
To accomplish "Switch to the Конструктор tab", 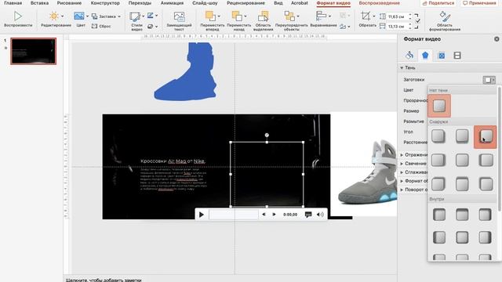I will point(105,3).
